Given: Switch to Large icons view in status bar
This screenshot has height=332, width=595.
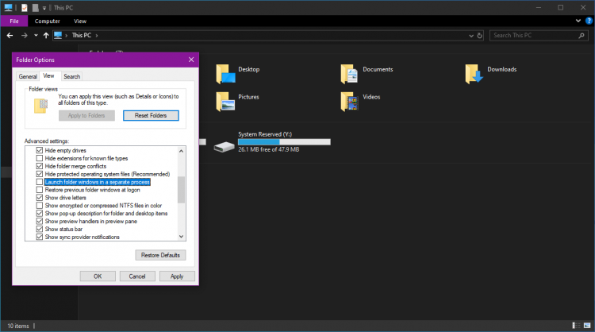Looking at the screenshot, I should [587, 326].
